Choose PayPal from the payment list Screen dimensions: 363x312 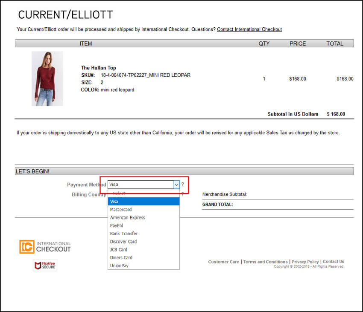tap(143, 225)
